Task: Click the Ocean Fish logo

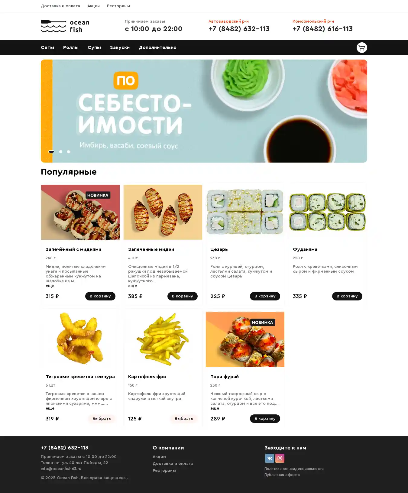Action: click(65, 26)
